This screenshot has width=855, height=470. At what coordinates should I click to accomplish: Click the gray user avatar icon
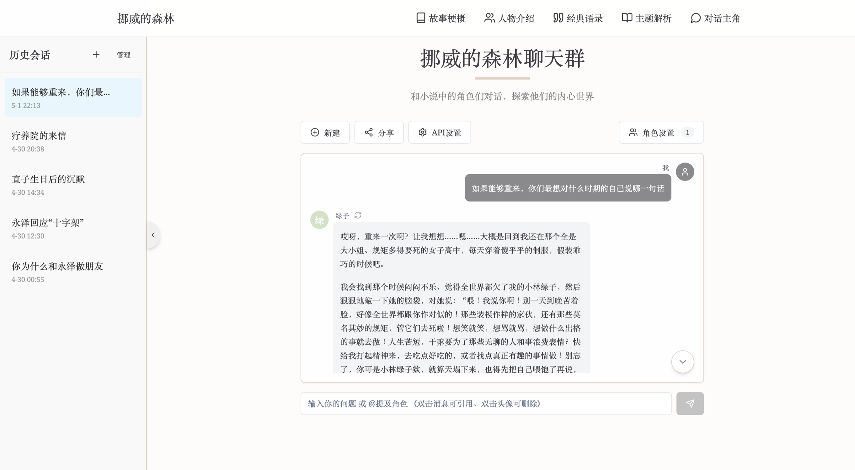tap(685, 172)
